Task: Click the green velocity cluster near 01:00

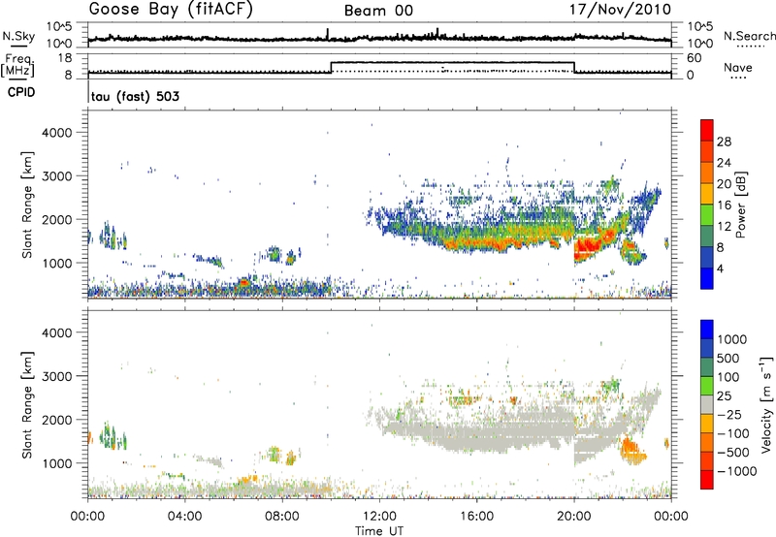Action: [113, 436]
